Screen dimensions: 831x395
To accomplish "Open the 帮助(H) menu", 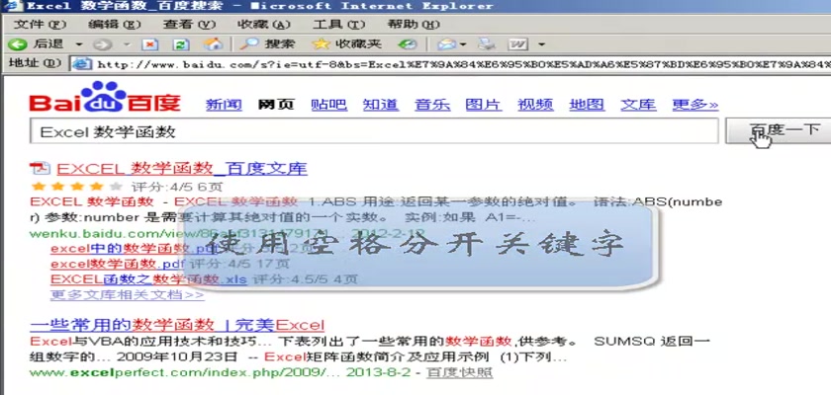I will 414,25.
